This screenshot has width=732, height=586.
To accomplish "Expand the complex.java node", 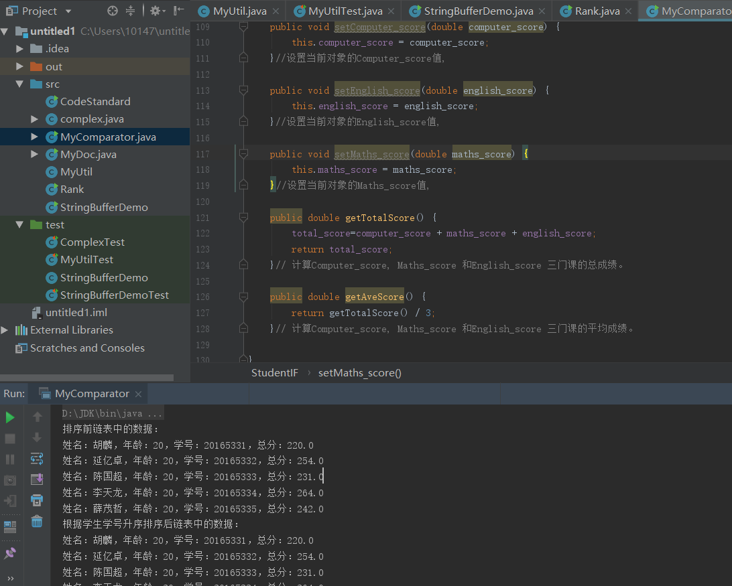I will pyautogui.click(x=34, y=119).
